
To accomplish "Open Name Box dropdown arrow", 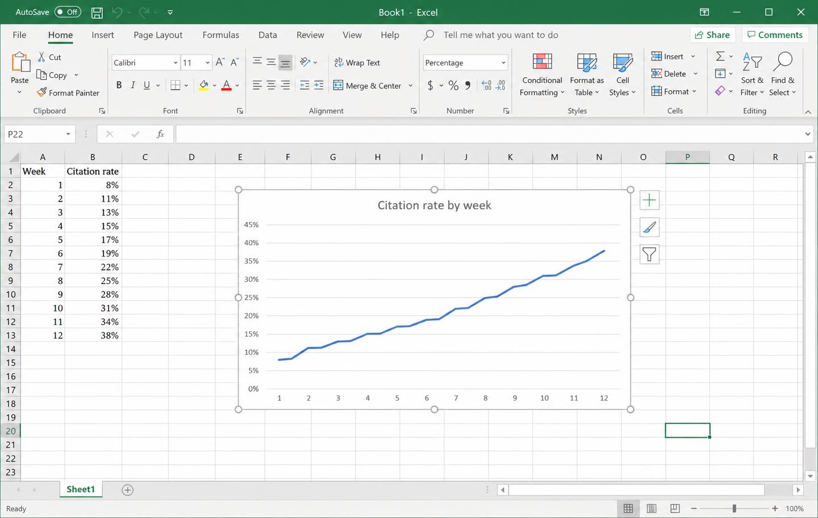I will coord(68,134).
